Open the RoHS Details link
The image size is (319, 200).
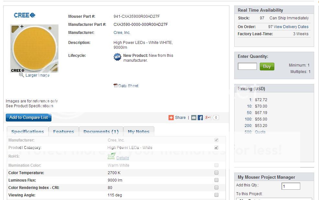pyautogui.click(x=123, y=158)
